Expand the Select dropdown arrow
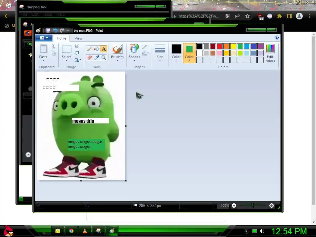 [x=66, y=61]
